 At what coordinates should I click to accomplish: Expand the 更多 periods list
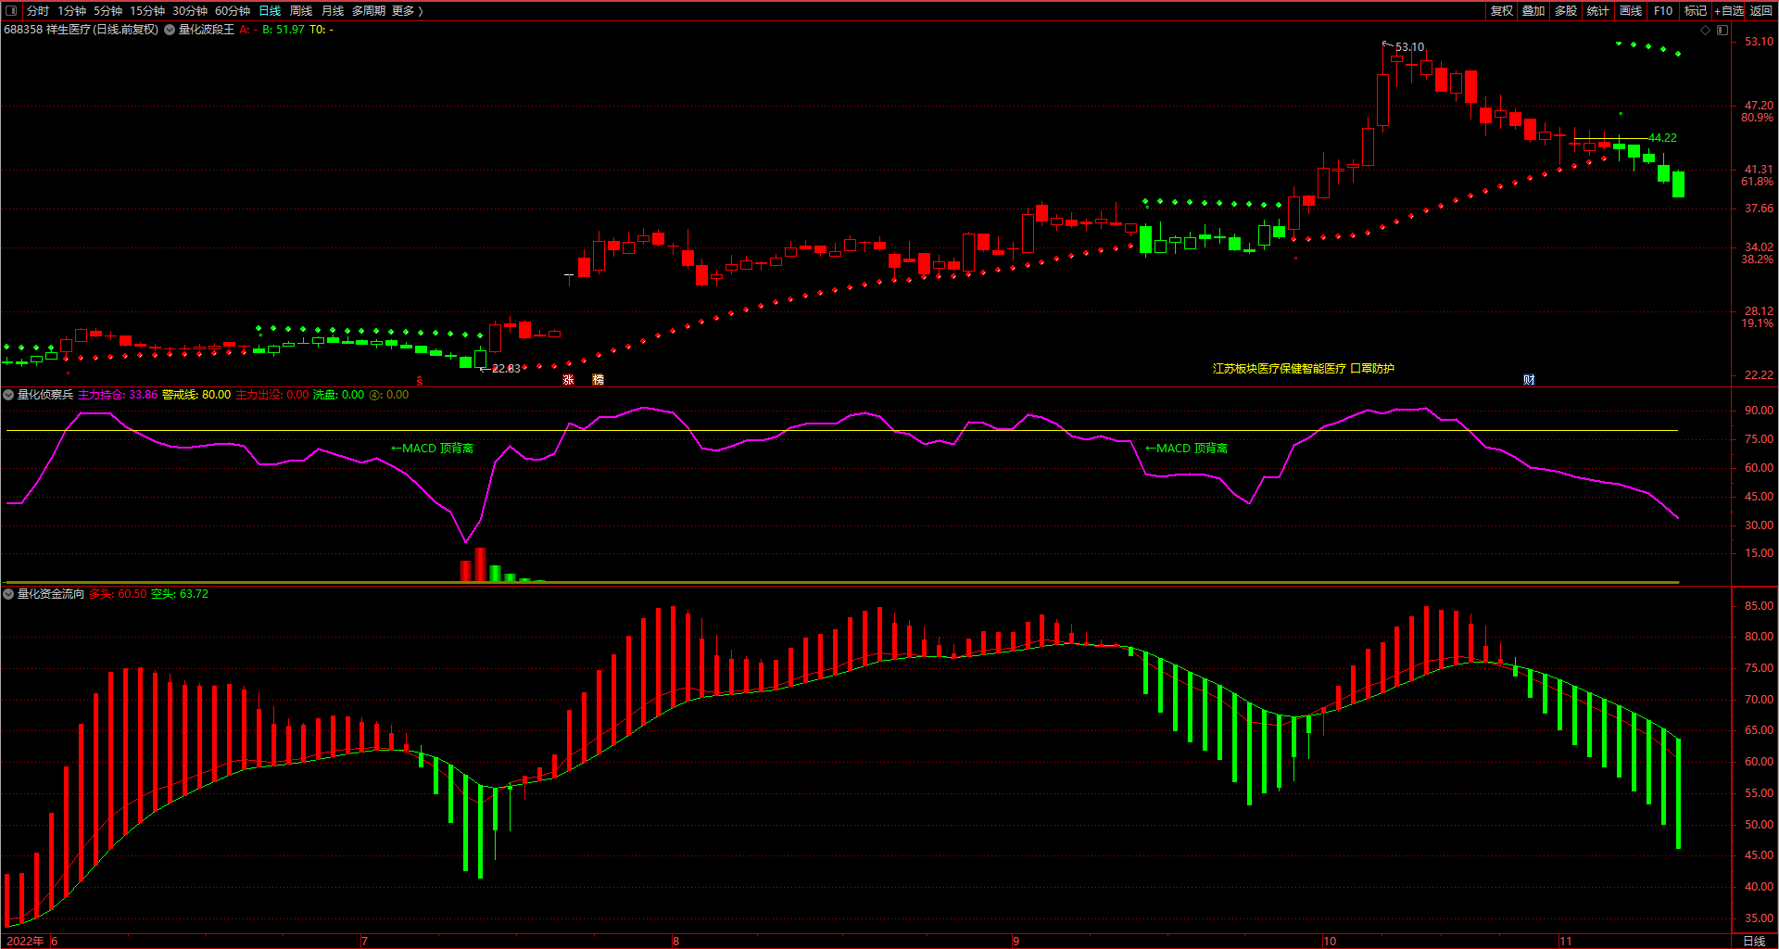tap(408, 11)
